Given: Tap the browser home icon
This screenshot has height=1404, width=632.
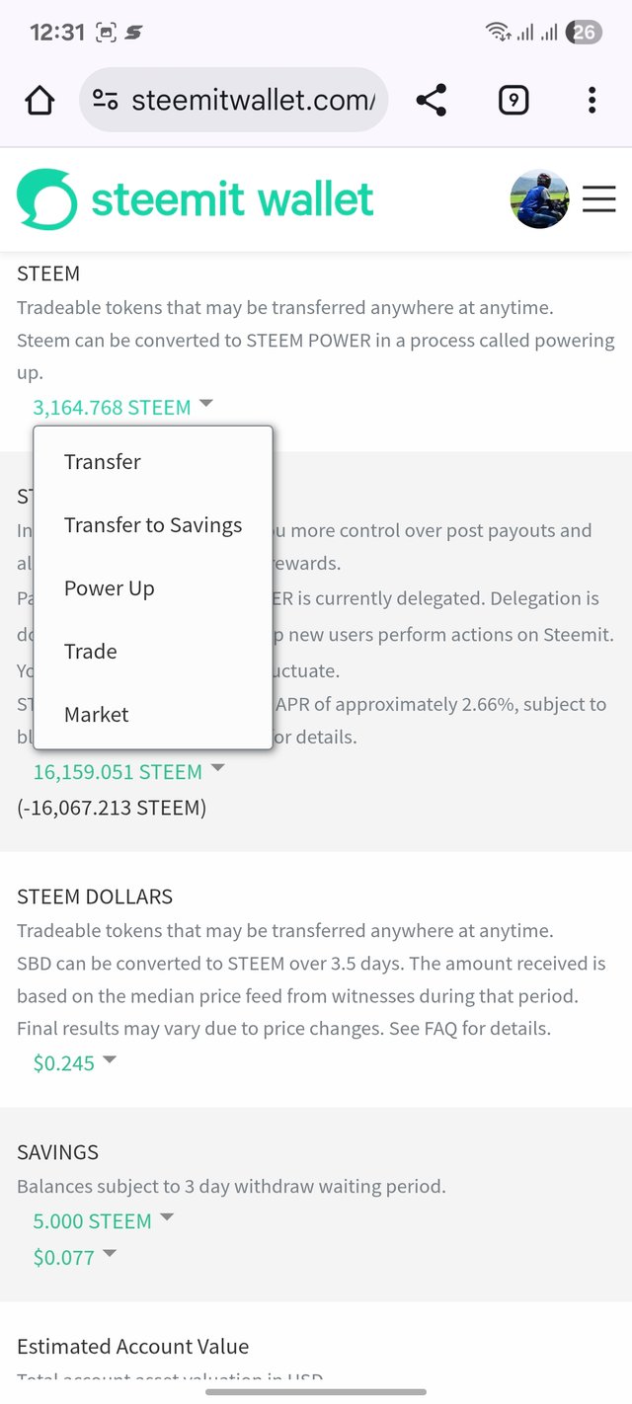Looking at the screenshot, I should (x=39, y=100).
